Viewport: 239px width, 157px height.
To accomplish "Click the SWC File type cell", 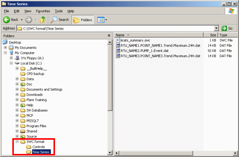I will click(x=226, y=40).
